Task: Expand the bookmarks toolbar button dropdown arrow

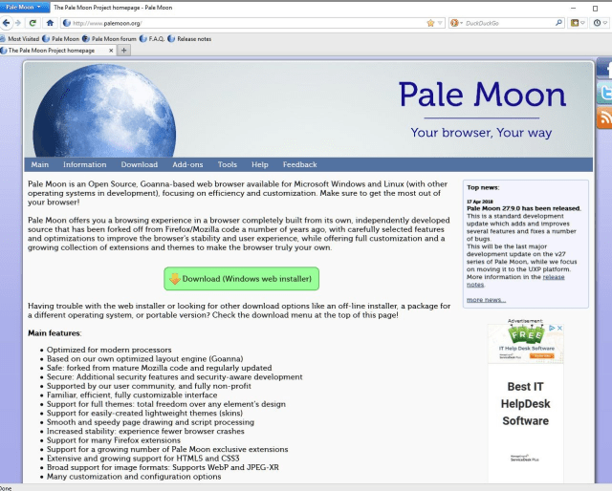Action: [582, 23]
